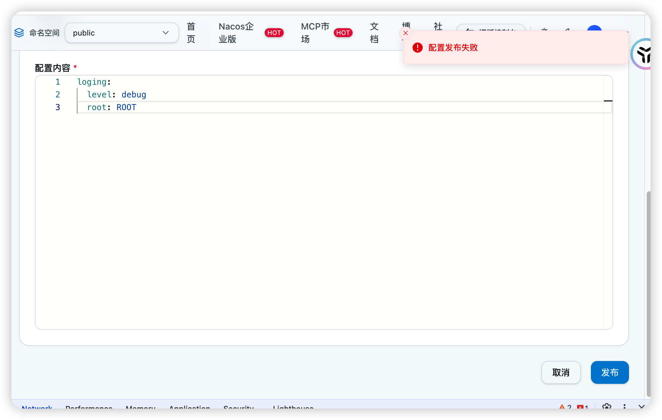
Task: Open DevTools settings gear icon
Action: pos(606,406)
